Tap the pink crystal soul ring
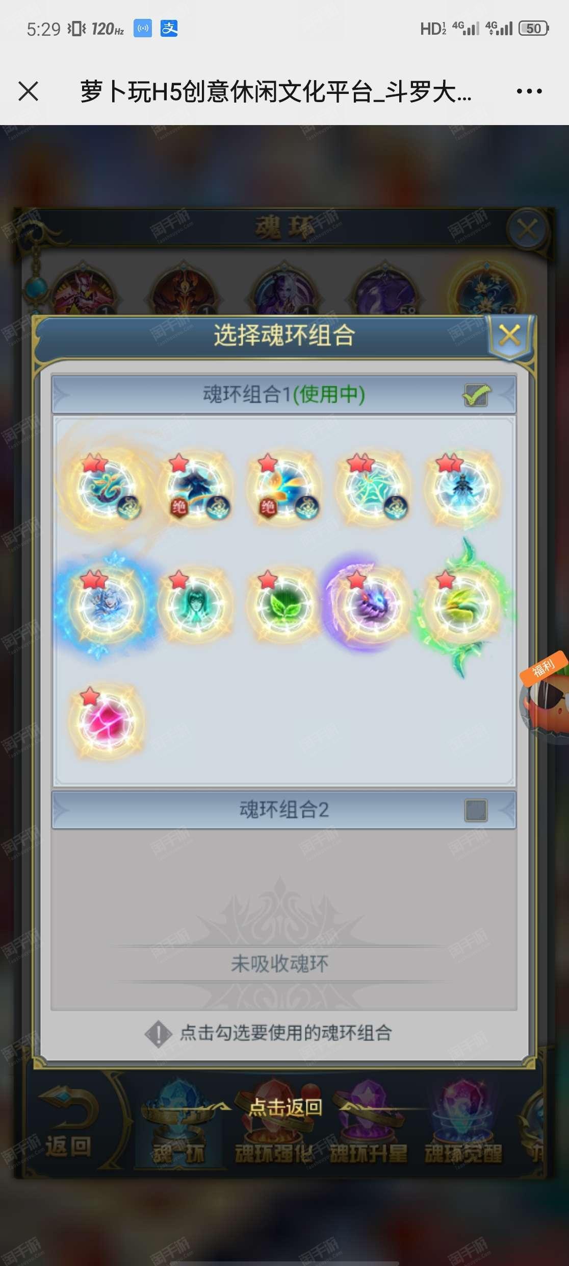The height and width of the screenshot is (1266, 569). [x=107, y=721]
